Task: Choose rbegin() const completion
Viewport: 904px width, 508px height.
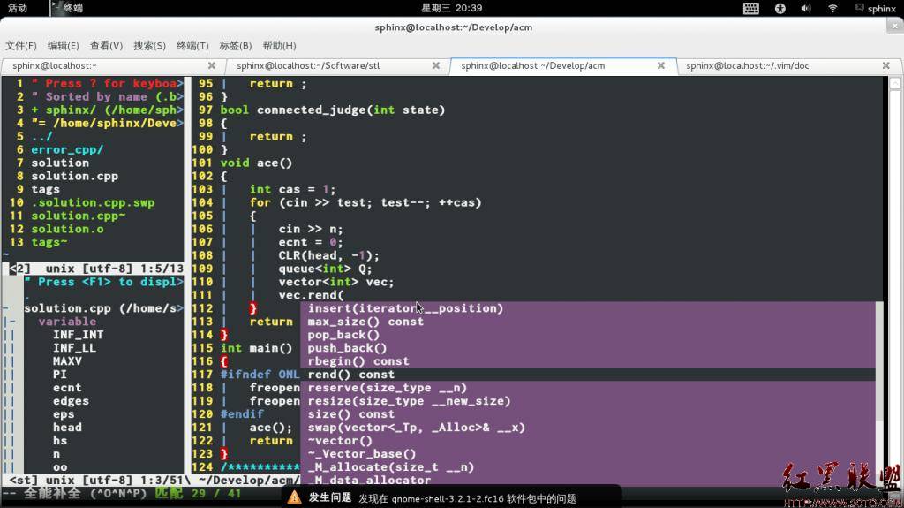Action: pyautogui.click(x=588, y=361)
